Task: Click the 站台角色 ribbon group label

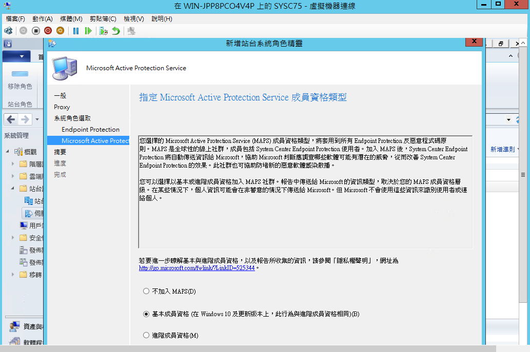Action: pyautogui.click(x=20, y=105)
